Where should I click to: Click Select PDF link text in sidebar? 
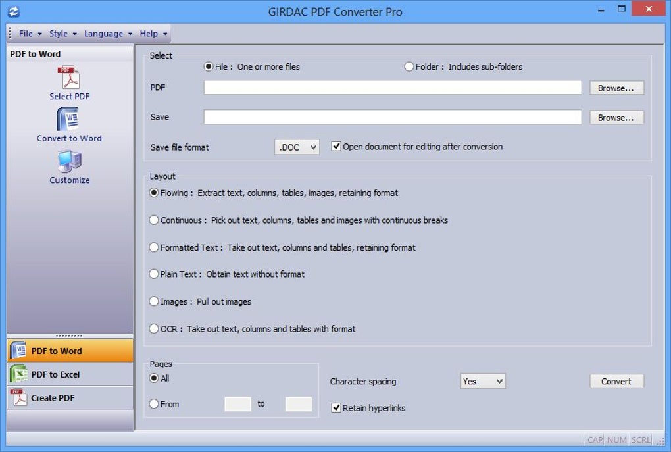click(x=69, y=96)
